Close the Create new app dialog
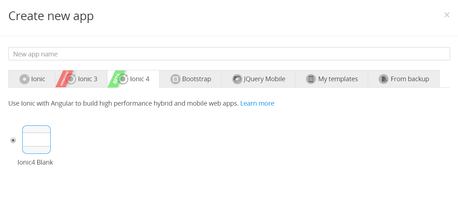The height and width of the screenshot is (203, 458). 447,15
